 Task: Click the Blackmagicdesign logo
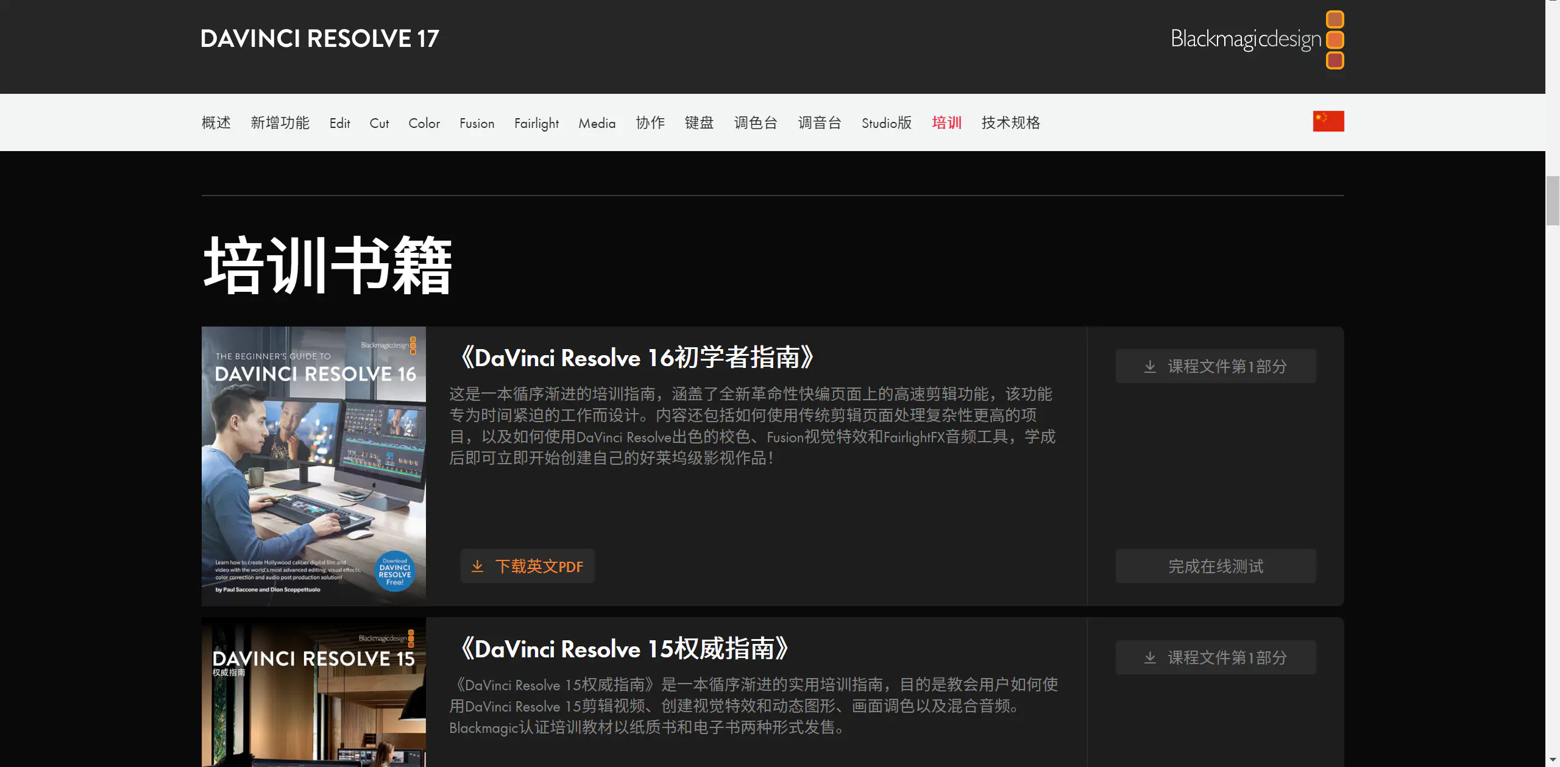pos(1257,40)
